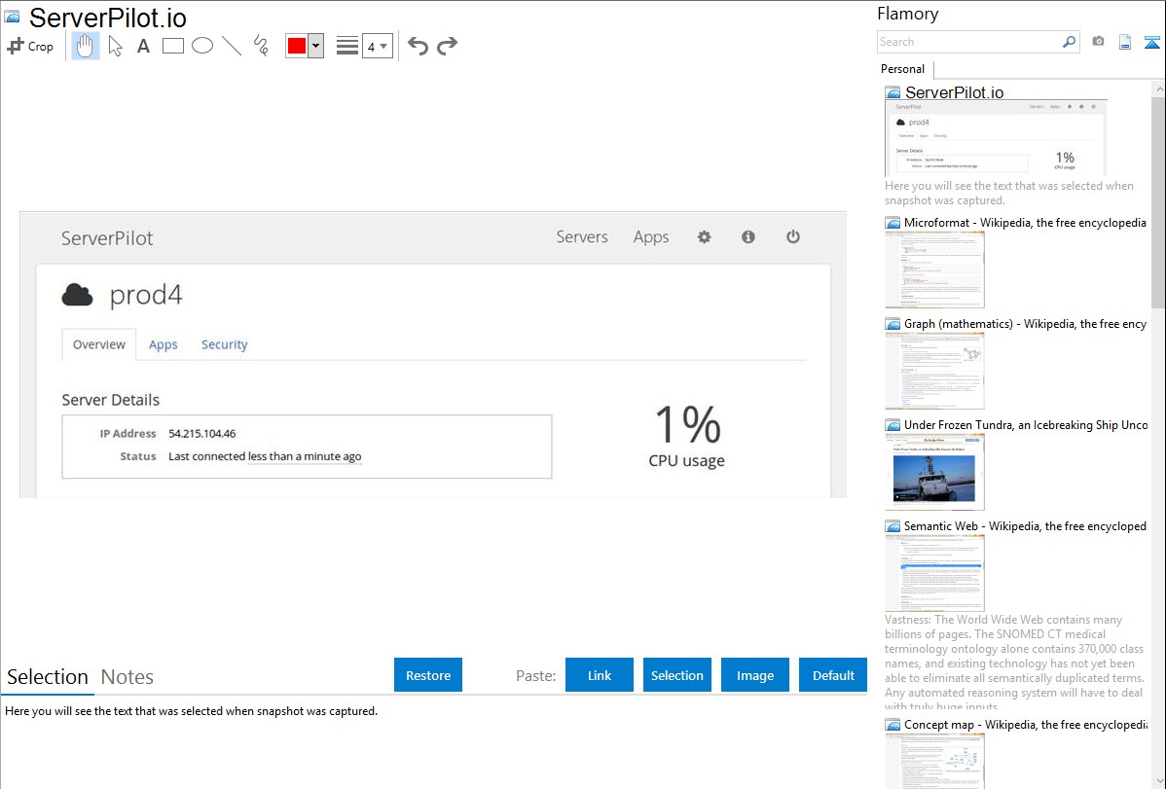Image resolution: width=1166 pixels, height=789 pixels.
Task: Open the Semantic Web snapshot thumbnail
Action: point(934,573)
